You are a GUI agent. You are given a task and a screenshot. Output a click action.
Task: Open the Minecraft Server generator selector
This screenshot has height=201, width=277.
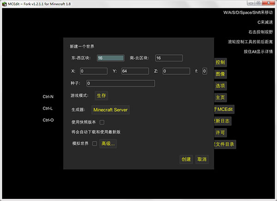(110, 110)
